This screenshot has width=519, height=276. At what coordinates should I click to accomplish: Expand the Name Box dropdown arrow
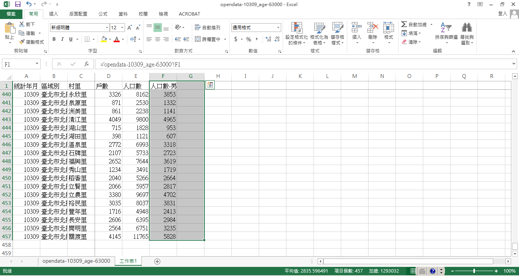tap(37, 64)
